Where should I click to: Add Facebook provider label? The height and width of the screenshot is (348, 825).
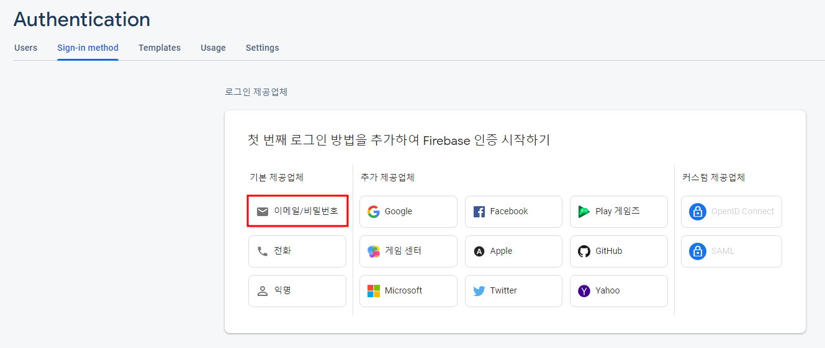[x=509, y=212]
